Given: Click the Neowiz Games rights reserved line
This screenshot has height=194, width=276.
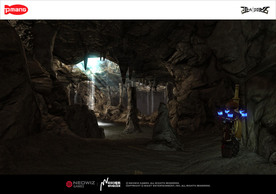Looking at the screenshot, I should [x=152, y=183].
